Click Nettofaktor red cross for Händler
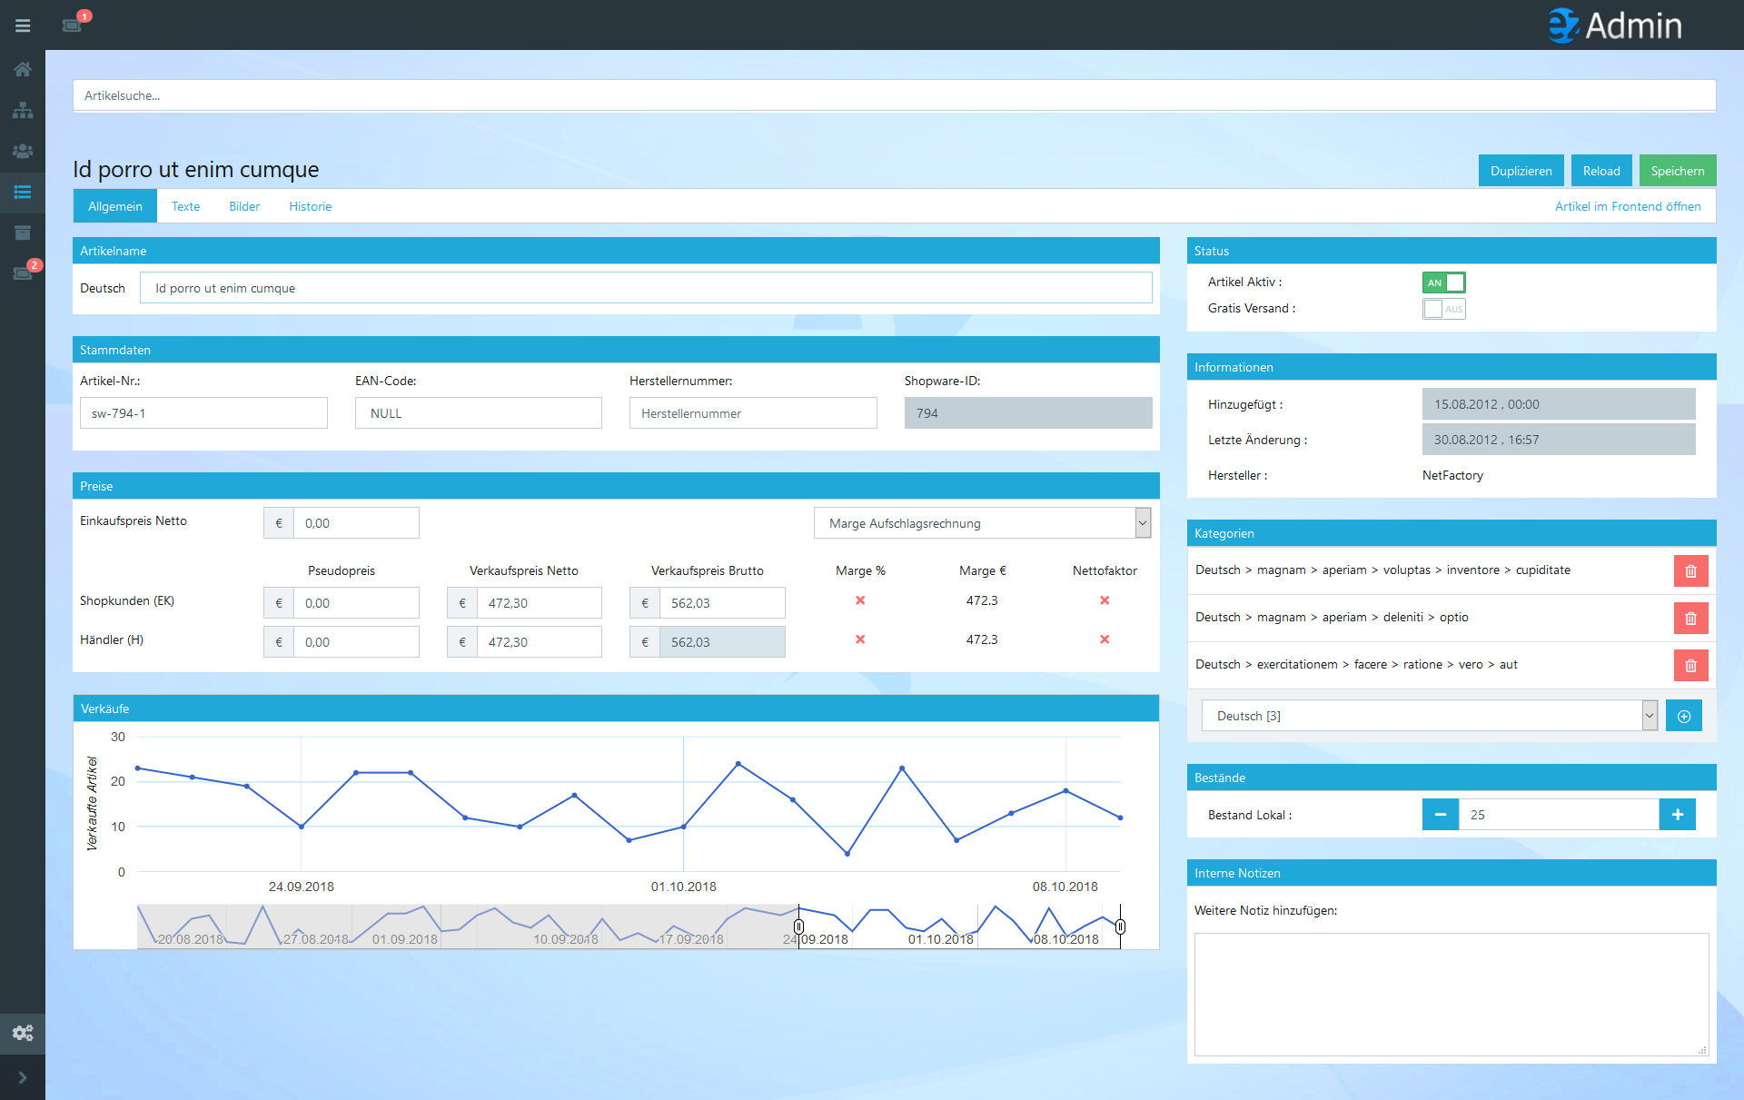This screenshot has height=1100, width=1744. pyautogui.click(x=1105, y=639)
